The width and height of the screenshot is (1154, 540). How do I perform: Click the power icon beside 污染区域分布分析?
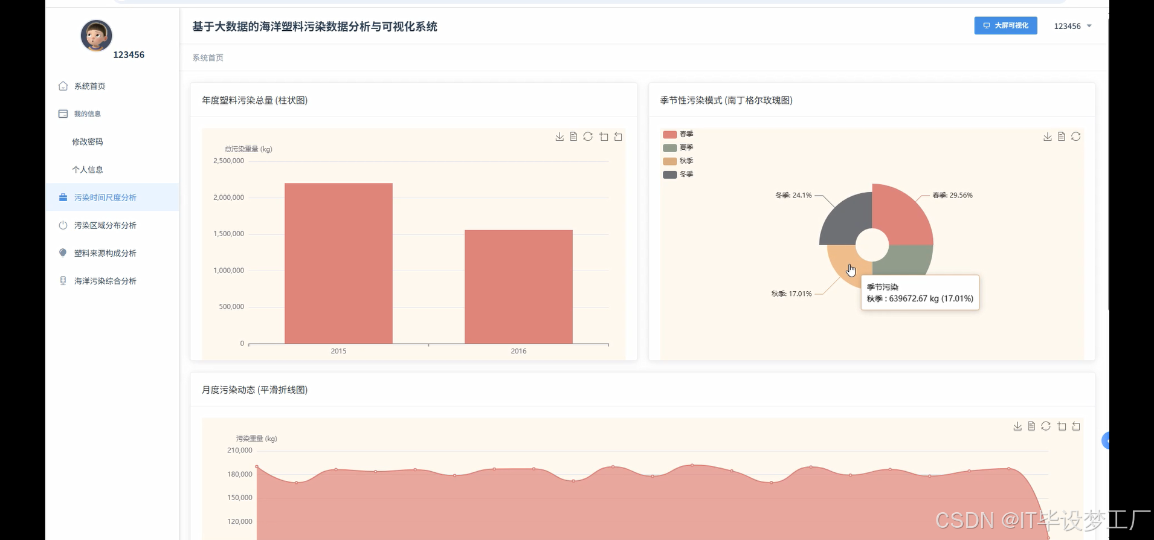coord(63,225)
